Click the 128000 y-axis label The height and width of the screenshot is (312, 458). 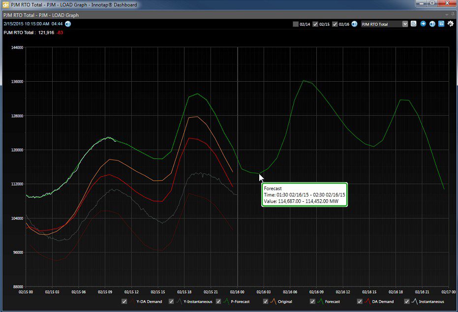[x=17, y=116]
